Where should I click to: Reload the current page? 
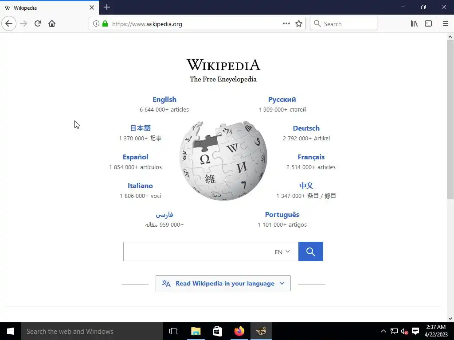coord(38,24)
